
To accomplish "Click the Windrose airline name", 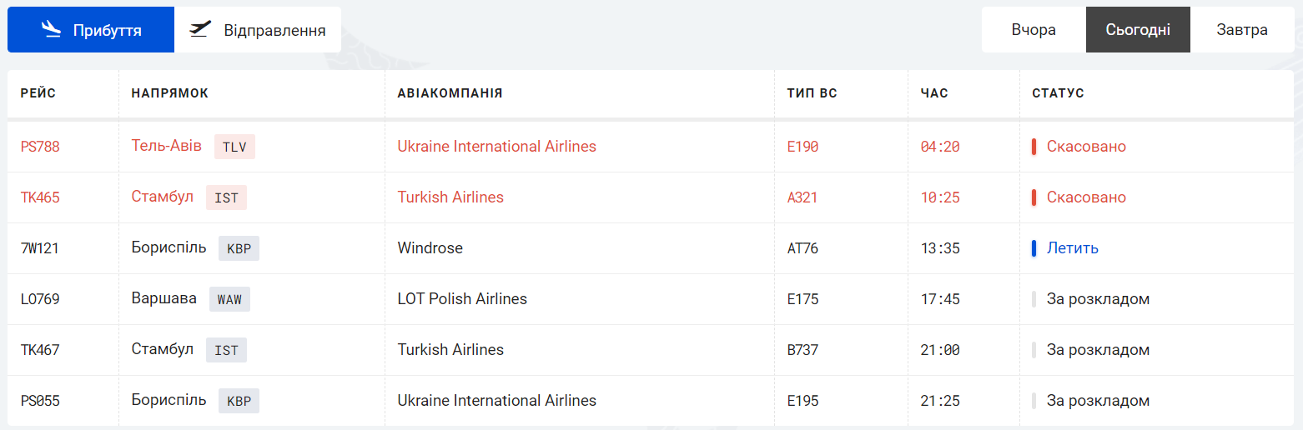I will coord(430,248).
